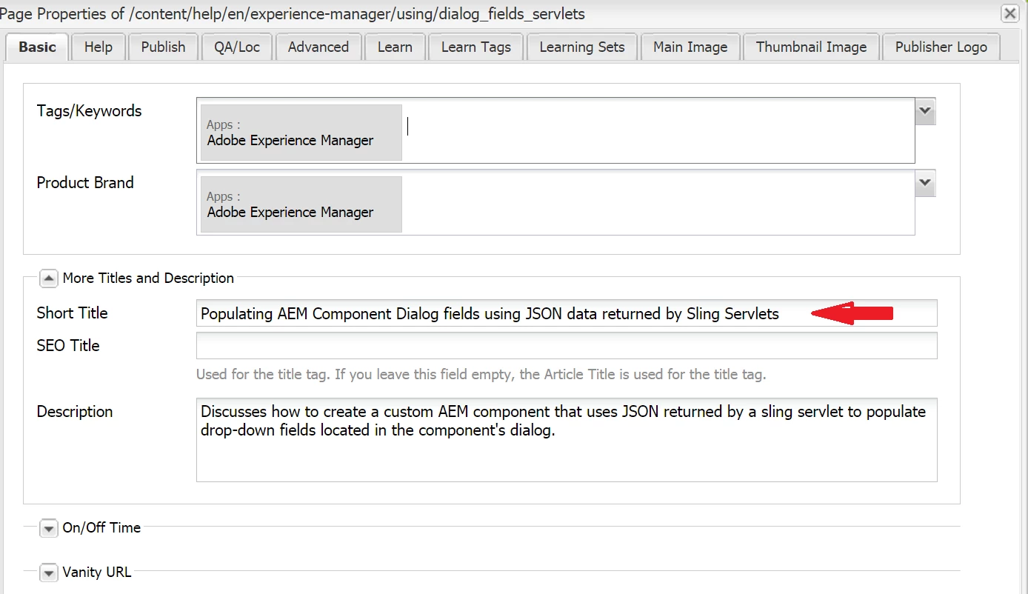Click the More Titles and Description heading text
Viewport: 1028px width, 594px height.
point(148,278)
